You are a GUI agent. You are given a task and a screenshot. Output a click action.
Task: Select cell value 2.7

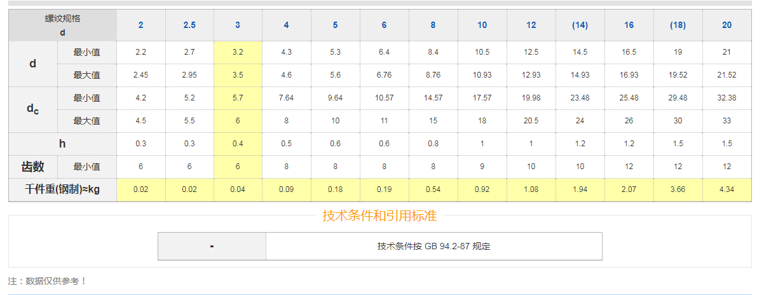coord(189,52)
